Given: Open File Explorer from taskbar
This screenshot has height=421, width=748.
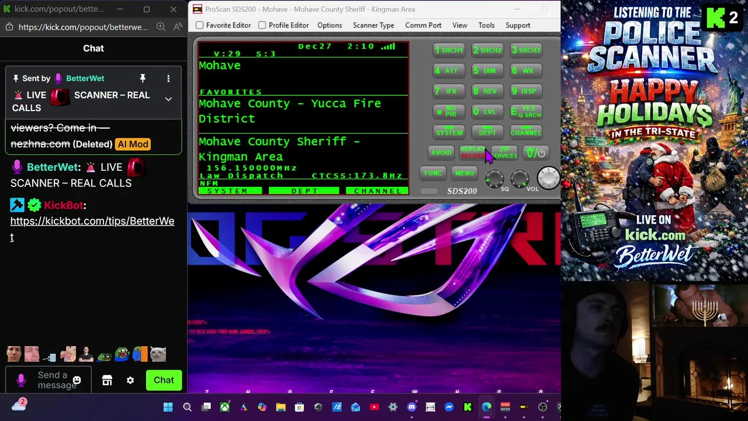Looking at the screenshot, I should click(280, 407).
